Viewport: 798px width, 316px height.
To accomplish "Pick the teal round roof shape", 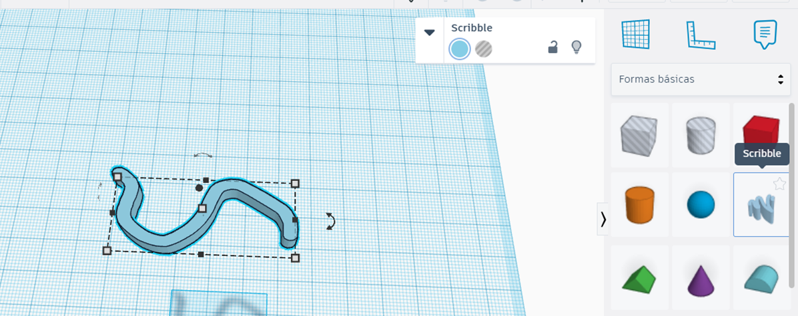I will (761, 277).
